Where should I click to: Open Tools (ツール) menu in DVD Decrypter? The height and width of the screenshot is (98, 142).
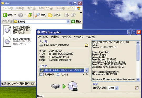coord(79,37)
